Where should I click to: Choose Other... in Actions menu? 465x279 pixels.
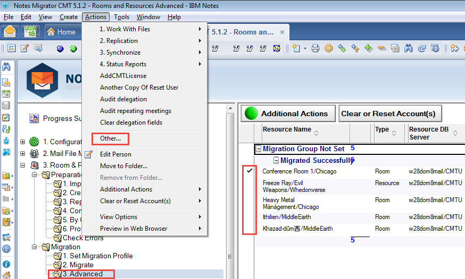pyautogui.click(x=110, y=138)
